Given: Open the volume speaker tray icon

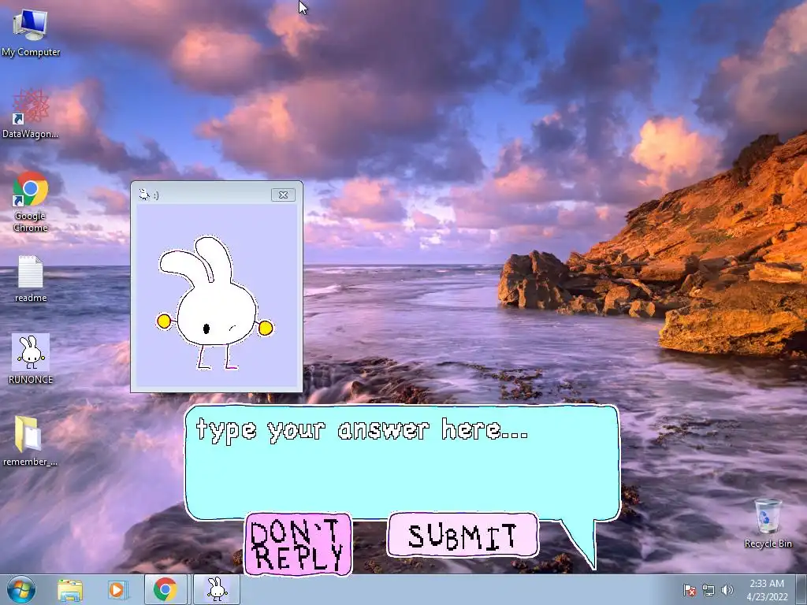Looking at the screenshot, I should pos(727,591).
